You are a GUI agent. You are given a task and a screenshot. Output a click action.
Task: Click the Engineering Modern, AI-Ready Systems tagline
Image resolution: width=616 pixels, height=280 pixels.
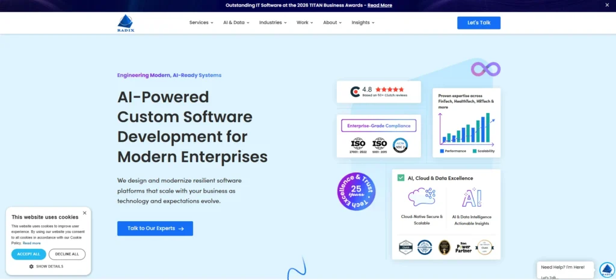169,75
